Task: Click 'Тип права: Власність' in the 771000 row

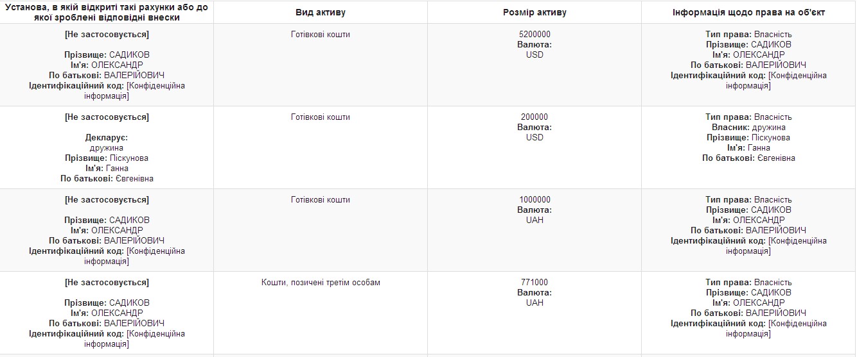Action: click(748, 282)
